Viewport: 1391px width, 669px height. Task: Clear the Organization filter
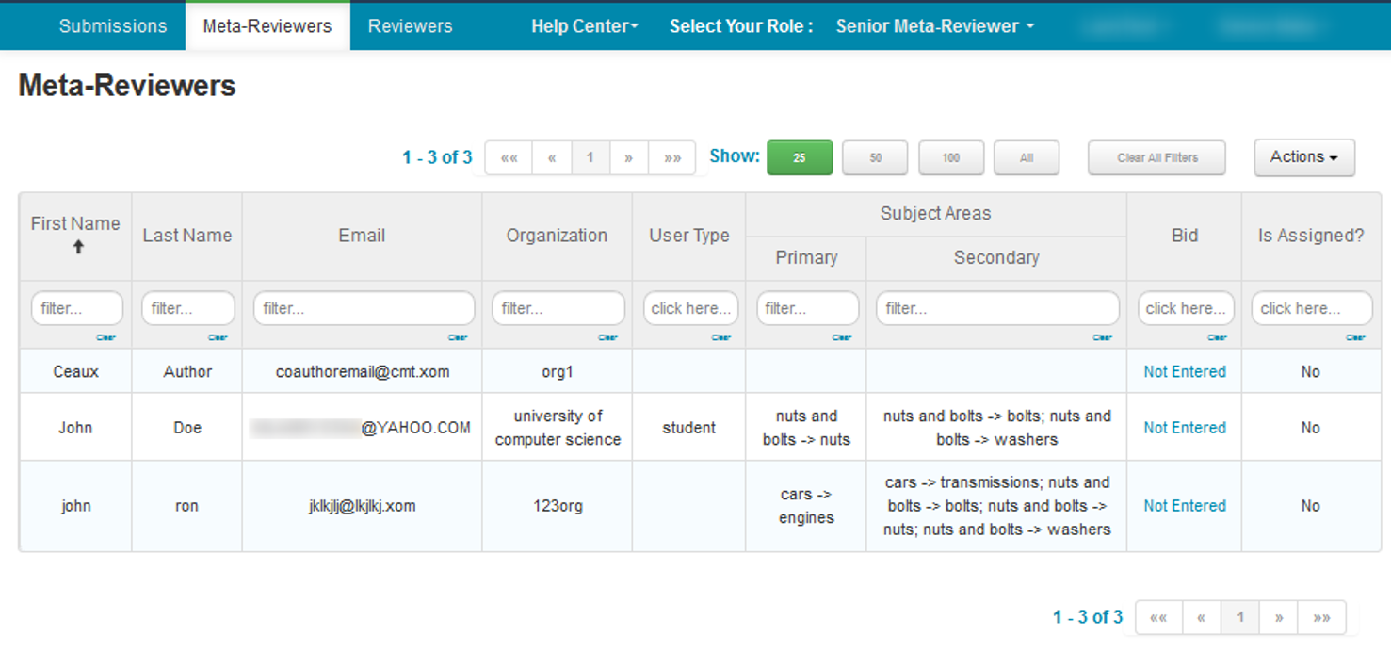[608, 337]
